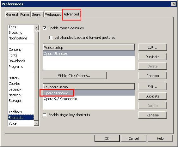The height and width of the screenshot is (147, 178).
Task: Open History settings
Action: 21,78
